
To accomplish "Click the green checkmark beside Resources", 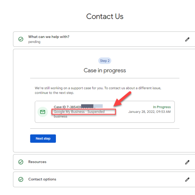I will click(21, 162).
